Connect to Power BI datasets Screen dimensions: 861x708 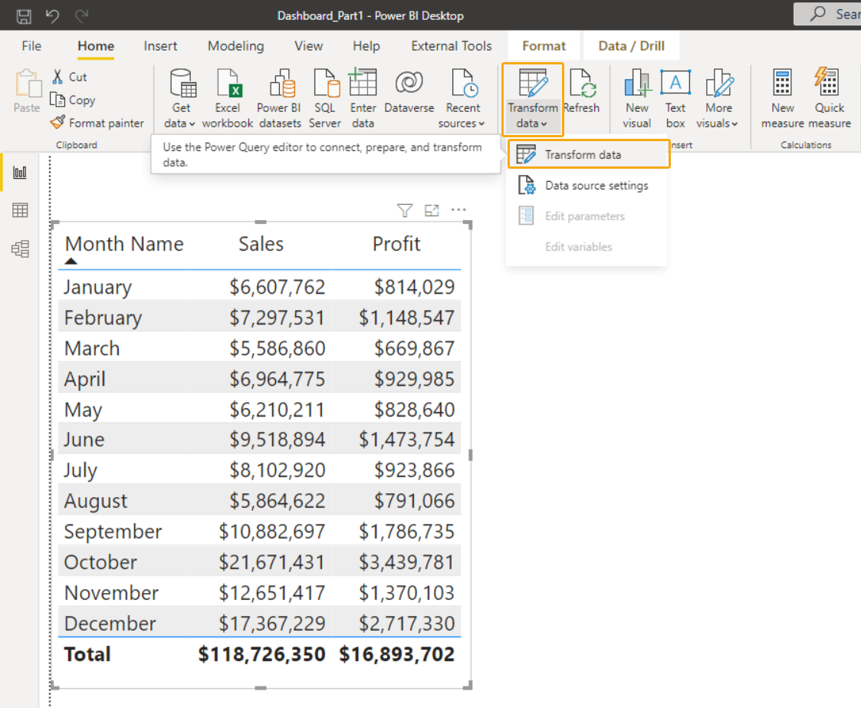click(280, 99)
